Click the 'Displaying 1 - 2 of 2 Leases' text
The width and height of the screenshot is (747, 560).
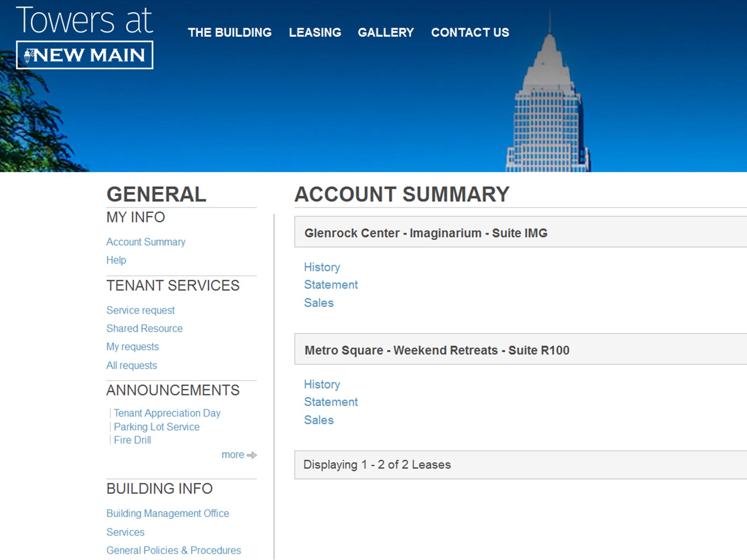(377, 465)
